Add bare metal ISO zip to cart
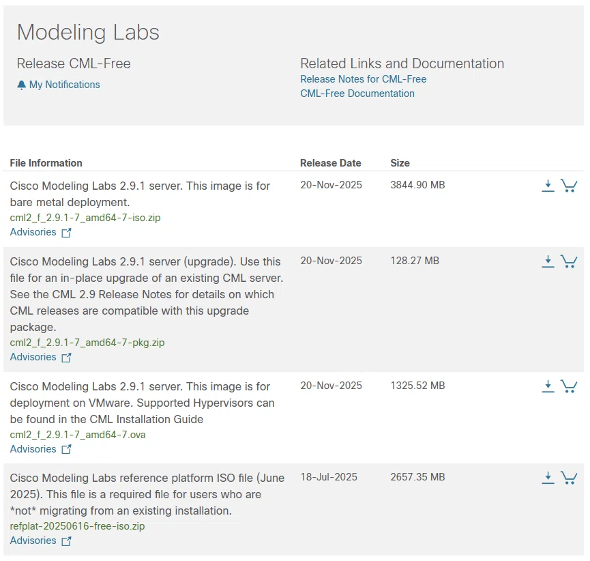The height and width of the screenshot is (561, 590). point(569,186)
